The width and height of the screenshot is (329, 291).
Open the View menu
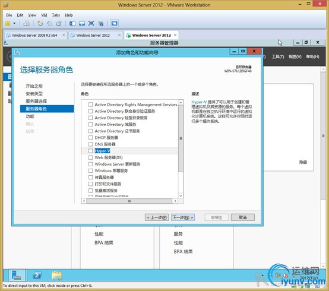32,15
